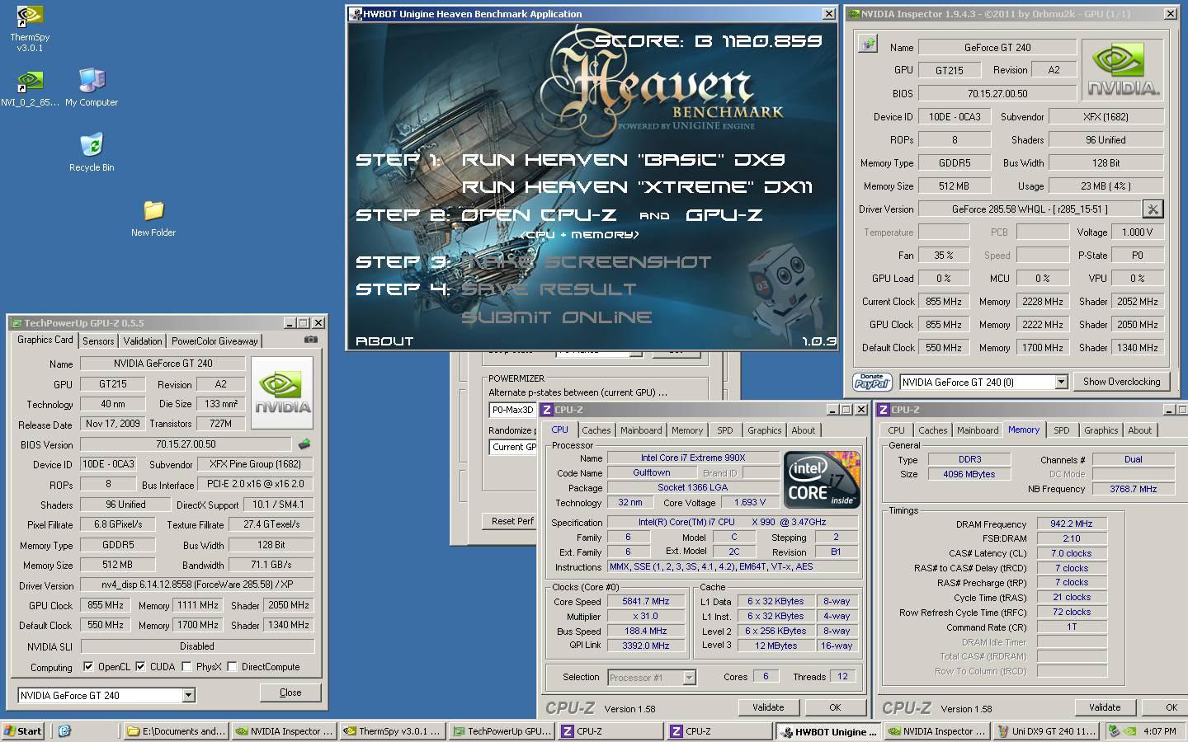Click the NVIDIA Inspector upload icon beside Name

pos(867,45)
